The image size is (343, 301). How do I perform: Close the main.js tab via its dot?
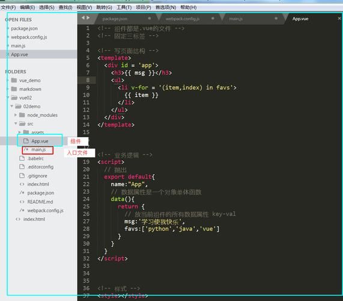276,19
